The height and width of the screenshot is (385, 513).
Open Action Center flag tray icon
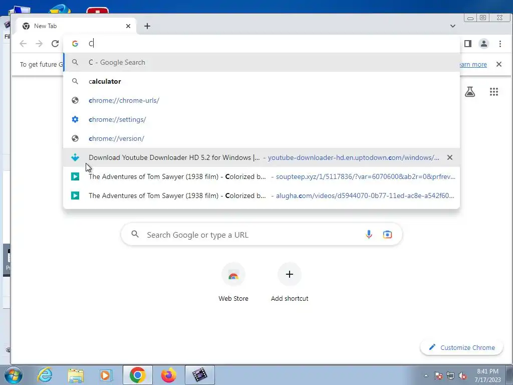[x=438, y=376]
